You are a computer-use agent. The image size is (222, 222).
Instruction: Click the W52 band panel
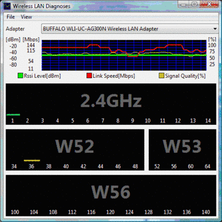[x=75, y=150]
